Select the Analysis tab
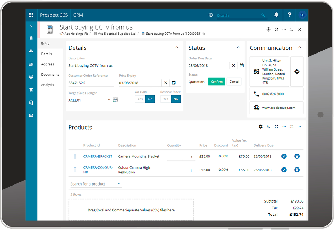 50,85
